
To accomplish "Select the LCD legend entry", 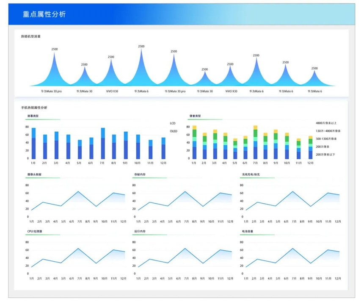I will (x=173, y=123).
